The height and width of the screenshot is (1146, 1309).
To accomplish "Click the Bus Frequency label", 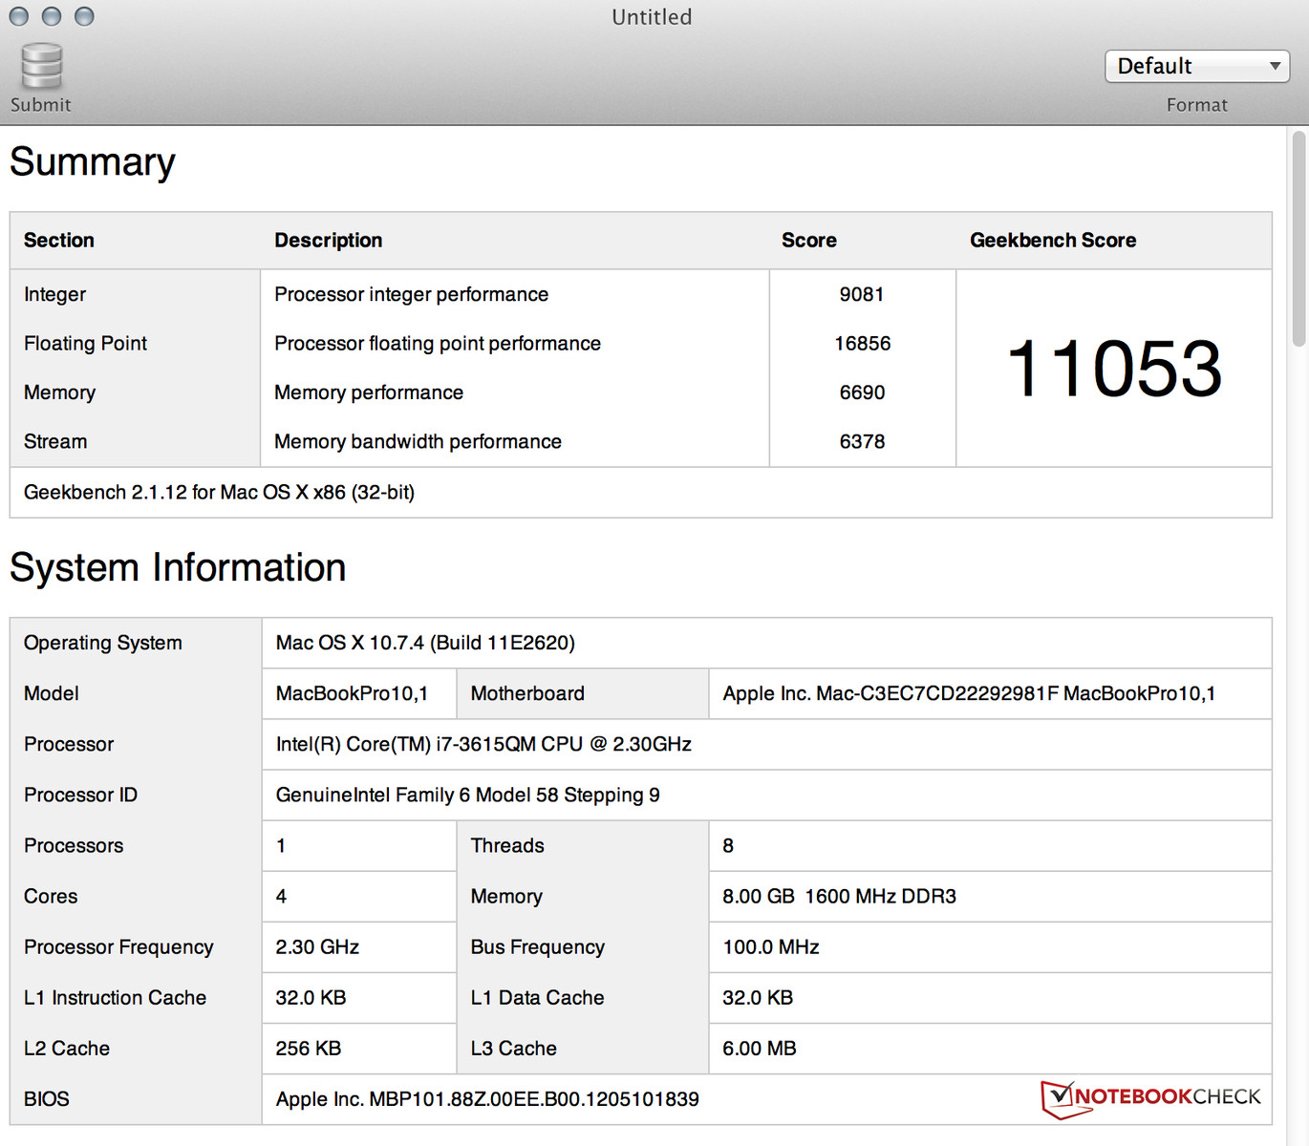I will pos(538,946).
